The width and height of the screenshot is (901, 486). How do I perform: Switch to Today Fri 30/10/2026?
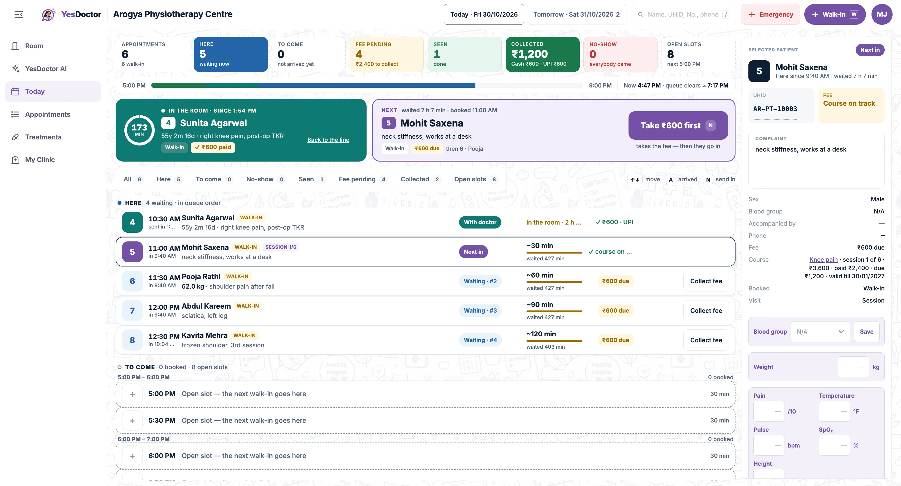(484, 14)
